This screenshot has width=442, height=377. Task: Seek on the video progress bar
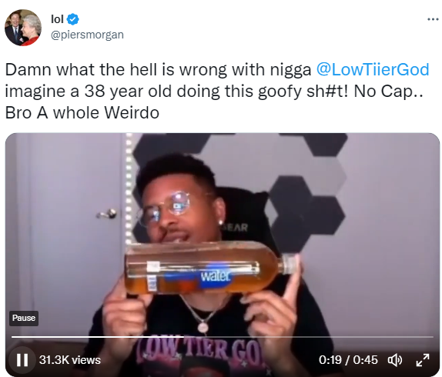click(222, 337)
